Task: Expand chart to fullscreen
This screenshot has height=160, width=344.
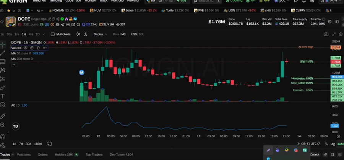Action: pos(334,34)
